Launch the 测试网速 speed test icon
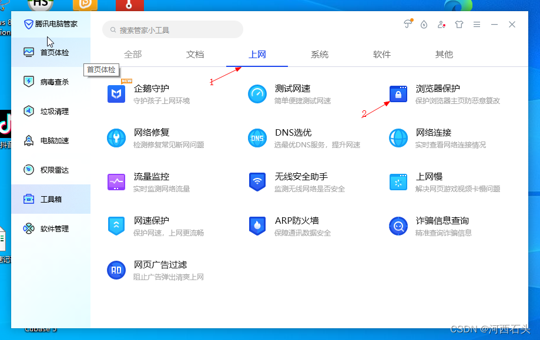This screenshot has width=540, height=340. 257,94
